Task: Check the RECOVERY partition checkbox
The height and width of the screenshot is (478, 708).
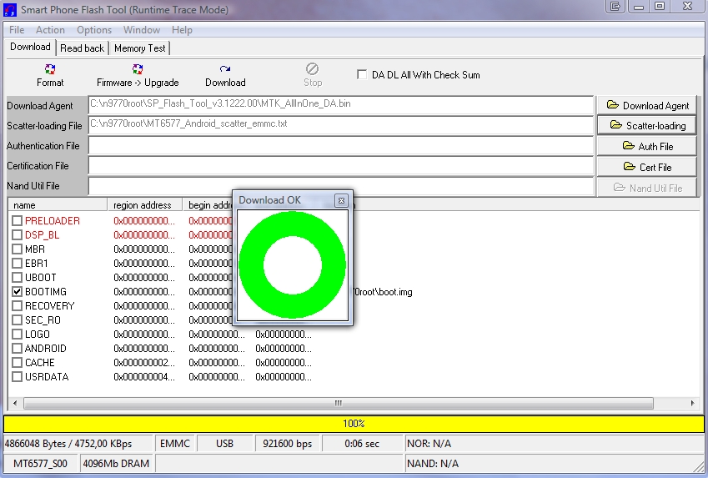Action: [18, 306]
